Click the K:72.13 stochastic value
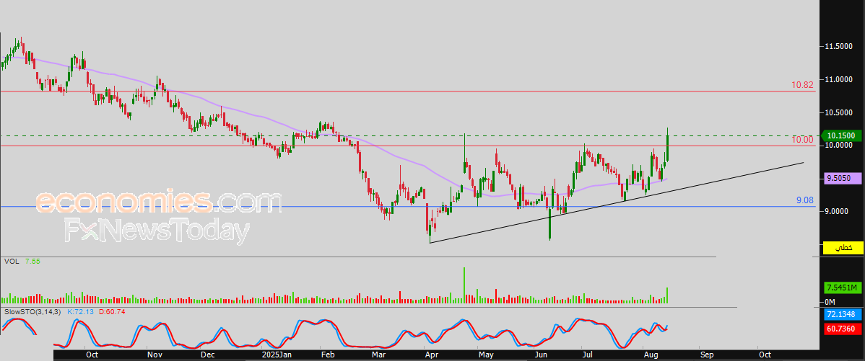Image resolution: width=865 pixels, height=361 pixels. click(x=81, y=311)
